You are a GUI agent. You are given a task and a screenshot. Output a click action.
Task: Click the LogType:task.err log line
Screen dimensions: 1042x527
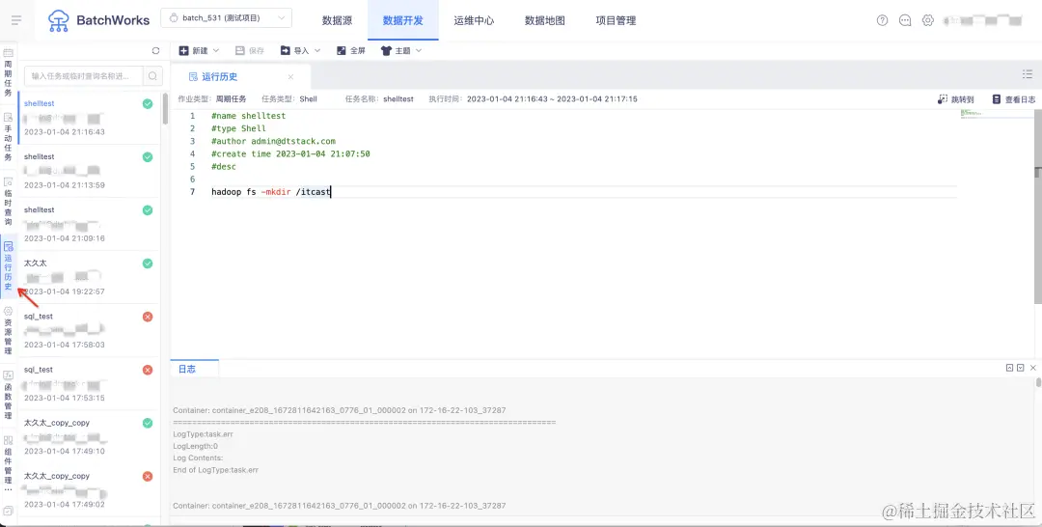(206, 434)
